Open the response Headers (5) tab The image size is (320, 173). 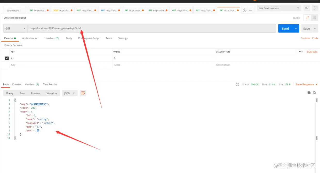coord(32,84)
